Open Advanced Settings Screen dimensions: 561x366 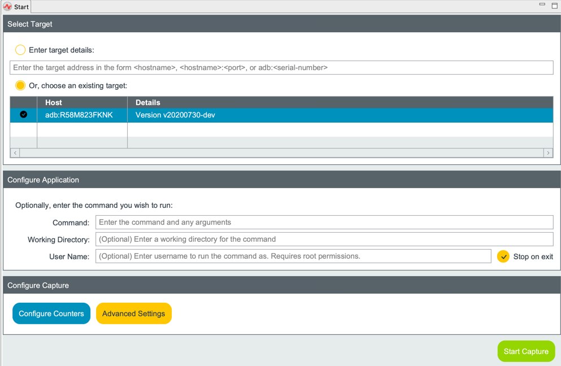[133, 313]
